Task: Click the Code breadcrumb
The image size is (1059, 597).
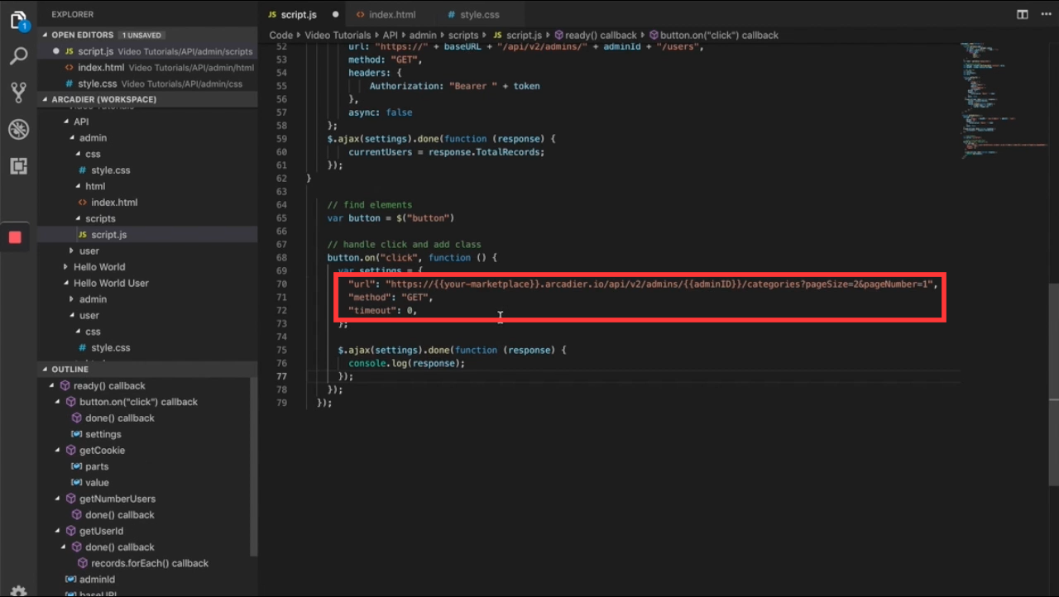Action: (x=281, y=36)
